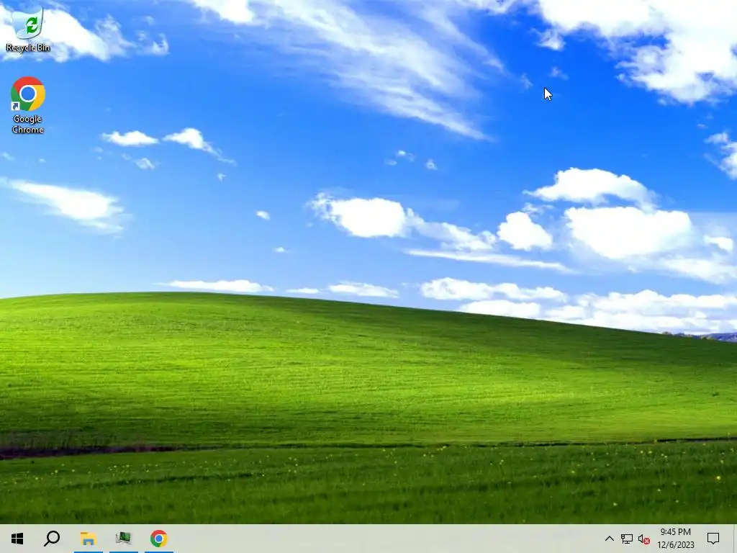Open the green monitor app on taskbar
This screenshot has width=737, height=553.
tap(124, 539)
